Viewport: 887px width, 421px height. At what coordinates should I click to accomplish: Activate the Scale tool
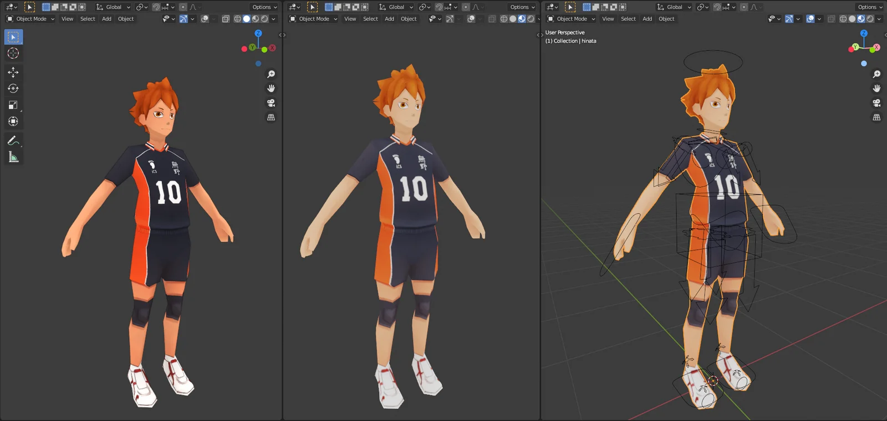click(13, 105)
